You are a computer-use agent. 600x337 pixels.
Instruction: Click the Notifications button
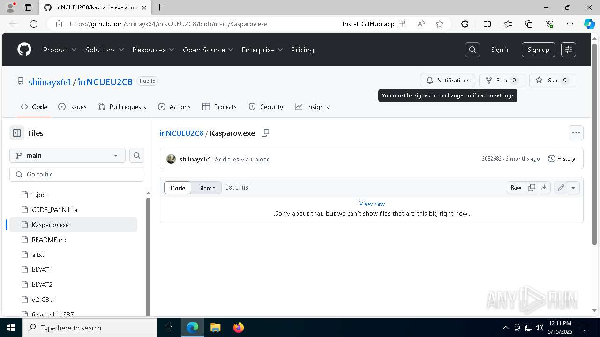[x=448, y=81]
